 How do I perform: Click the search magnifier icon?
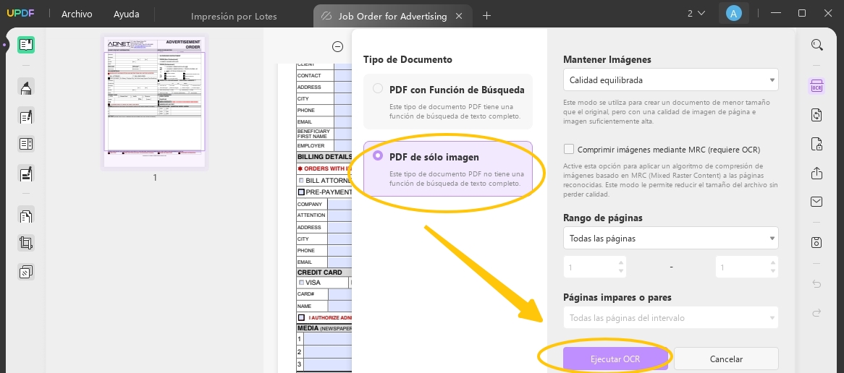pyautogui.click(x=816, y=45)
